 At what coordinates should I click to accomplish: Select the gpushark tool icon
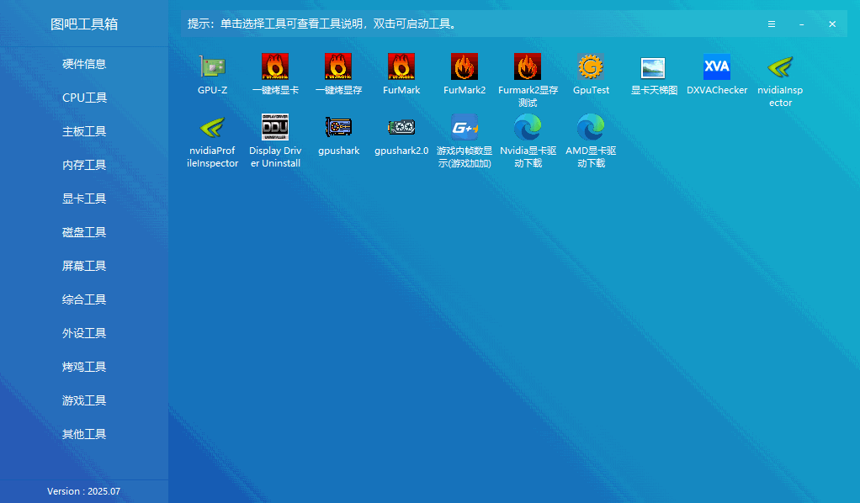(x=338, y=127)
